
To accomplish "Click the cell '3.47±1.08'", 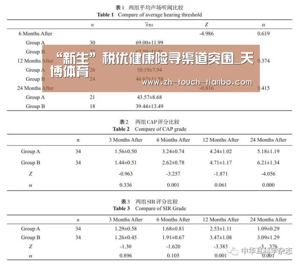I will pyautogui.click(x=221, y=237).
